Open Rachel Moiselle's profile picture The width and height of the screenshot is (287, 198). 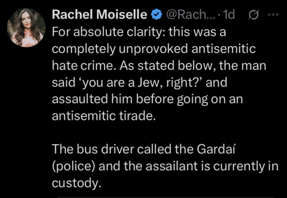pos(26,28)
